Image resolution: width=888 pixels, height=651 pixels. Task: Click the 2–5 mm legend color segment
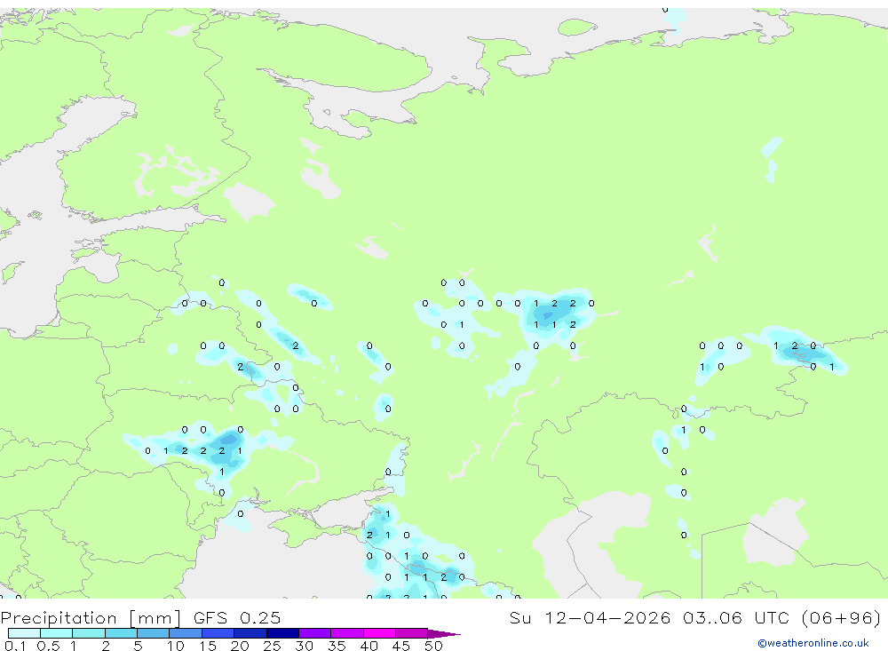tap(121, 633)
